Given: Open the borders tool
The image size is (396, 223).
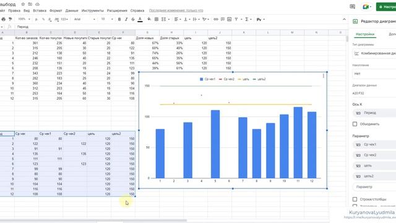Looking at the screenshot, I should [x=157, y=19].
